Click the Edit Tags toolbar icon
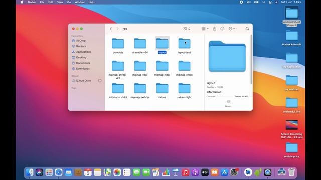Screen dimensions: 321x180 (222, 29)
